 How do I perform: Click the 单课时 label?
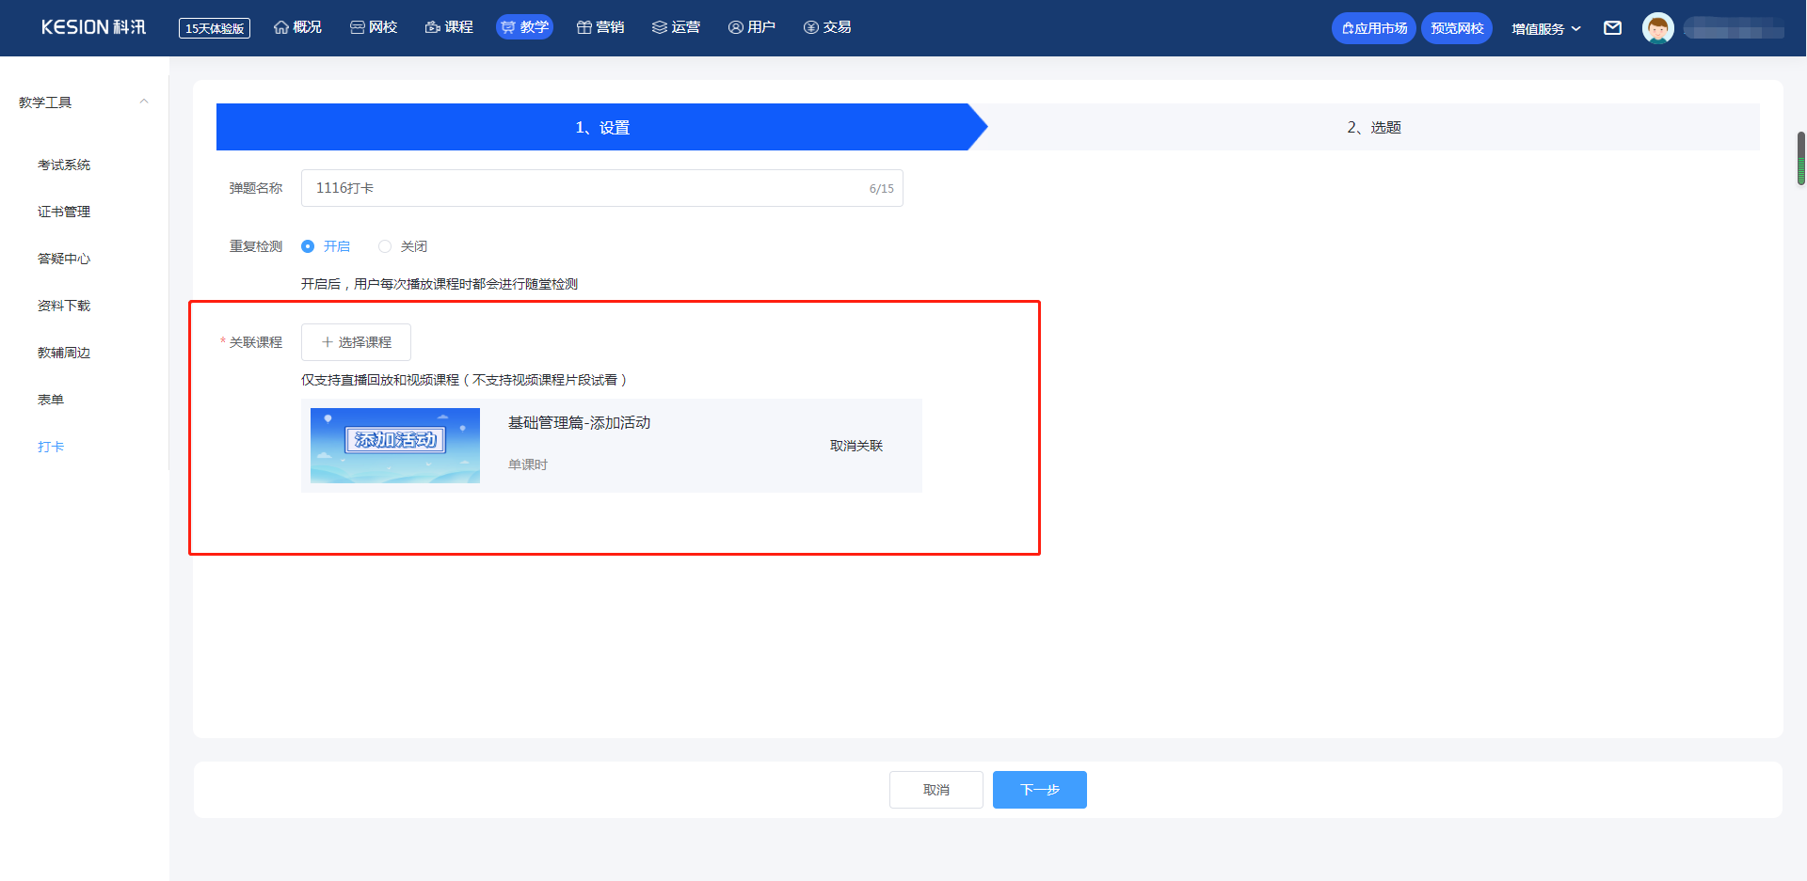click(528, 464)
